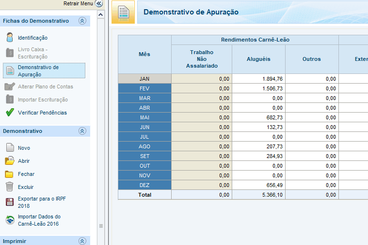Click the sidebar scrollbar up arrow
The width and height of the screenshot is (368, 245).
click(101, 14)
